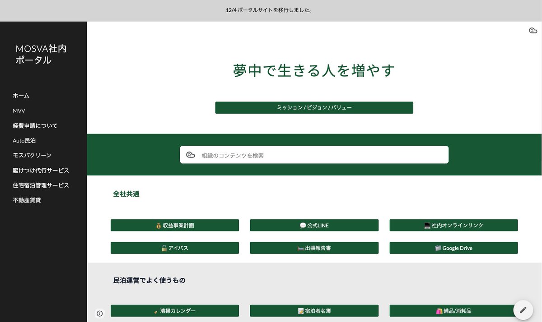Open the 収益事業計画 button
This screenshot has height=322, width=542.
(x=175, y=225)
